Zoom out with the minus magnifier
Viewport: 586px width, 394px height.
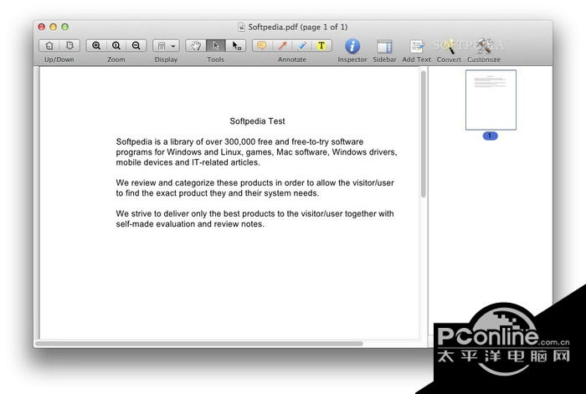[136, 45]
